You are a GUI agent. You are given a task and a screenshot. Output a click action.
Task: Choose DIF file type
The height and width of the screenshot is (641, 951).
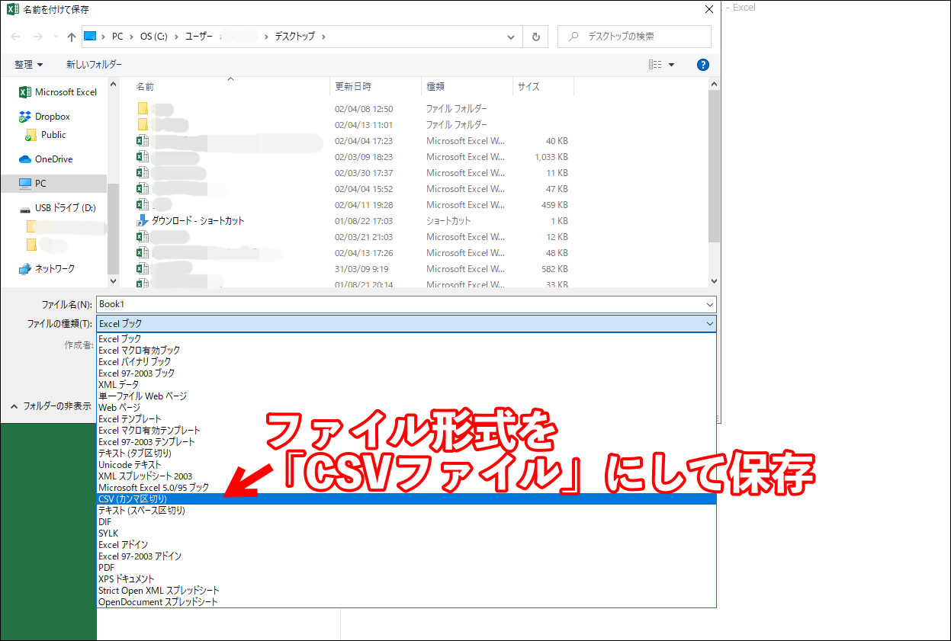pos(406,522)
